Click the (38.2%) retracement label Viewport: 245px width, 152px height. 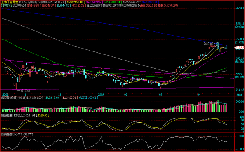tap(240, 62)
